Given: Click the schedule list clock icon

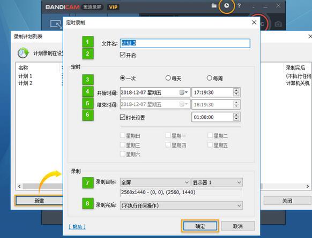Looking at the screenshot, I should point(23,53).
